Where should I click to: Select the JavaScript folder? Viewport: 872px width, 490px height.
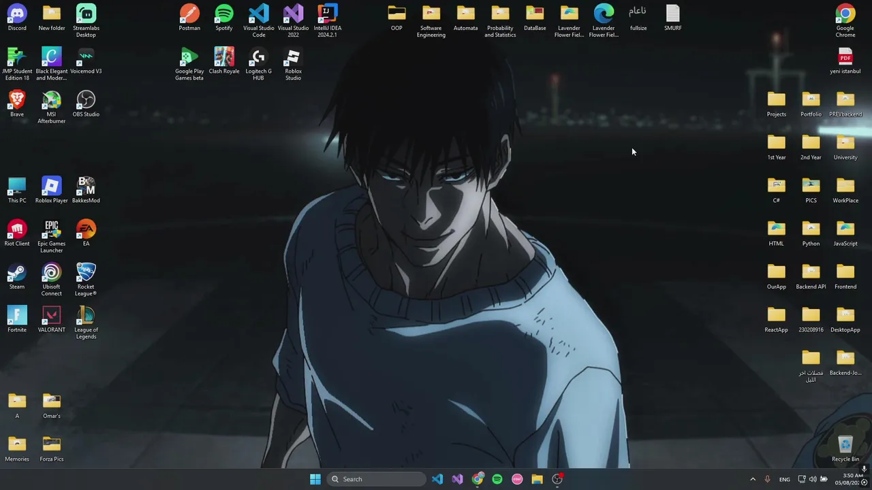pyautogui.click(x=845, y=233)
